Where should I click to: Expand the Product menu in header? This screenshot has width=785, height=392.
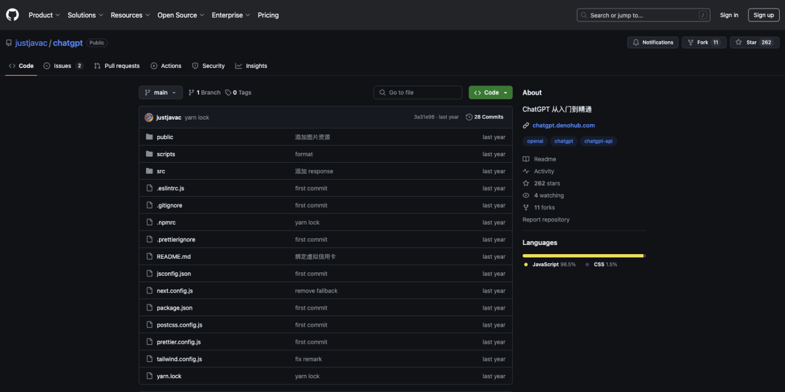(x=44, y=15)
